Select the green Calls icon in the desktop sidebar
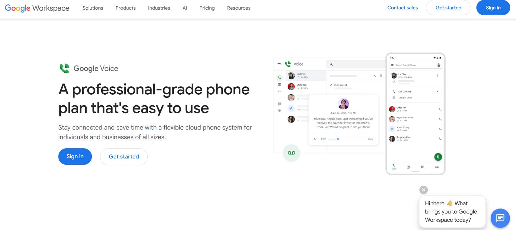The width and height of the screenshot is (516, 230). coord(279,78)
